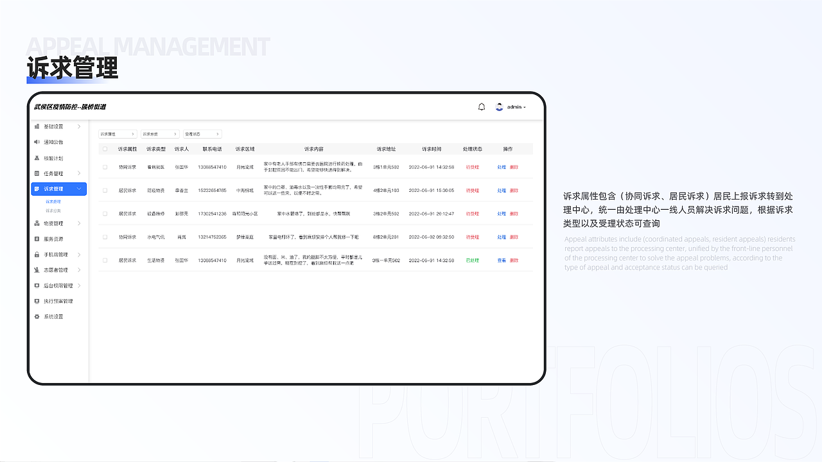Click the 基础设置 sidebar icon

coord(37,126)
